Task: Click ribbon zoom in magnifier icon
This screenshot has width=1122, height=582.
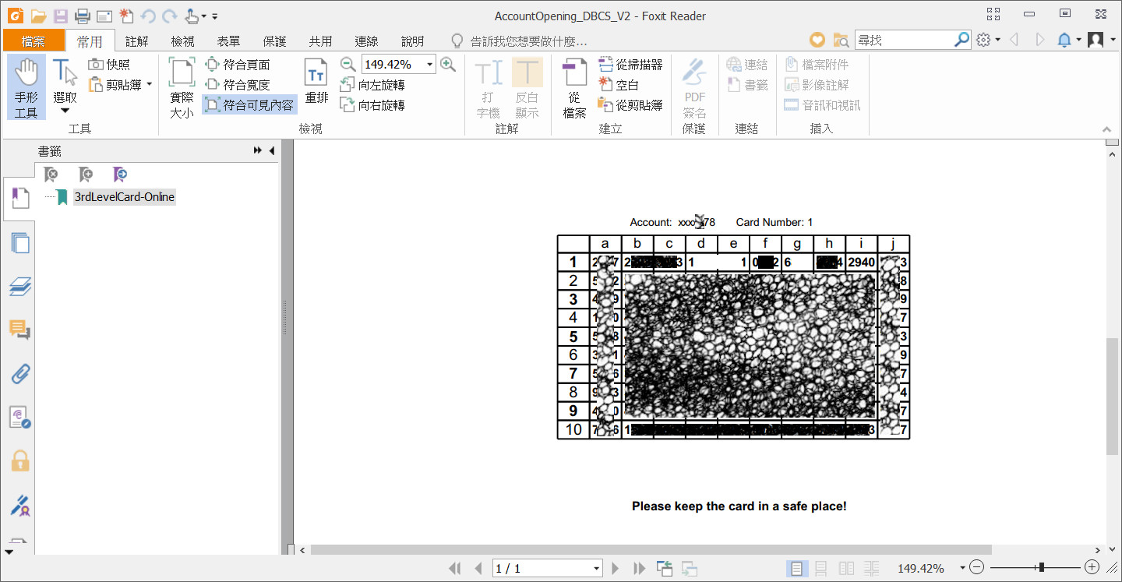Action: [x=448, y=65]
